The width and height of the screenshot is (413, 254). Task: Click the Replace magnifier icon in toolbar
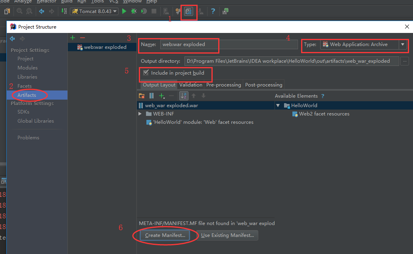[x=29, y=11]
